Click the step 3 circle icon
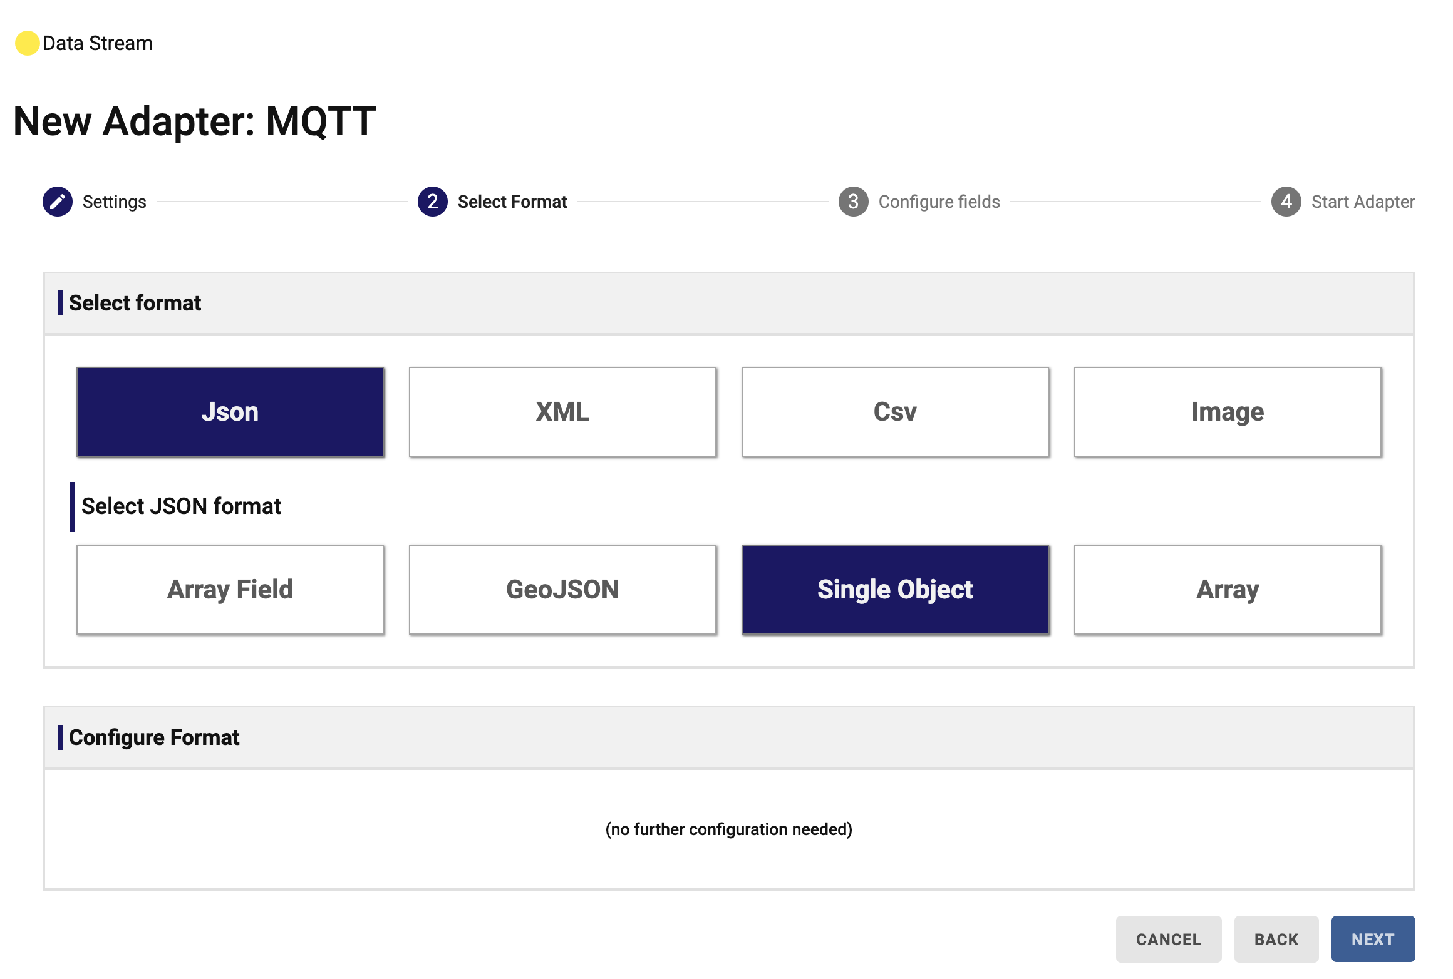Screen dimensions: 1453x979 pos(853,202)
